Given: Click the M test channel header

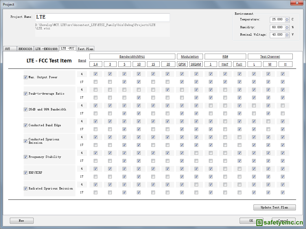Looking at the screenshot, I should pos(270,64).
